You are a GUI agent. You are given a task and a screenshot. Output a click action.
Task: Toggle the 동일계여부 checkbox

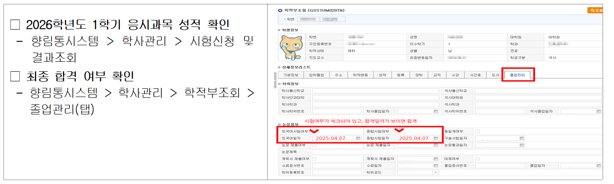(x=478, y=131)
